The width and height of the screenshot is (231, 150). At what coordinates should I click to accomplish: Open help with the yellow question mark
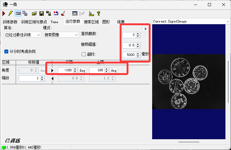[99, 14]
